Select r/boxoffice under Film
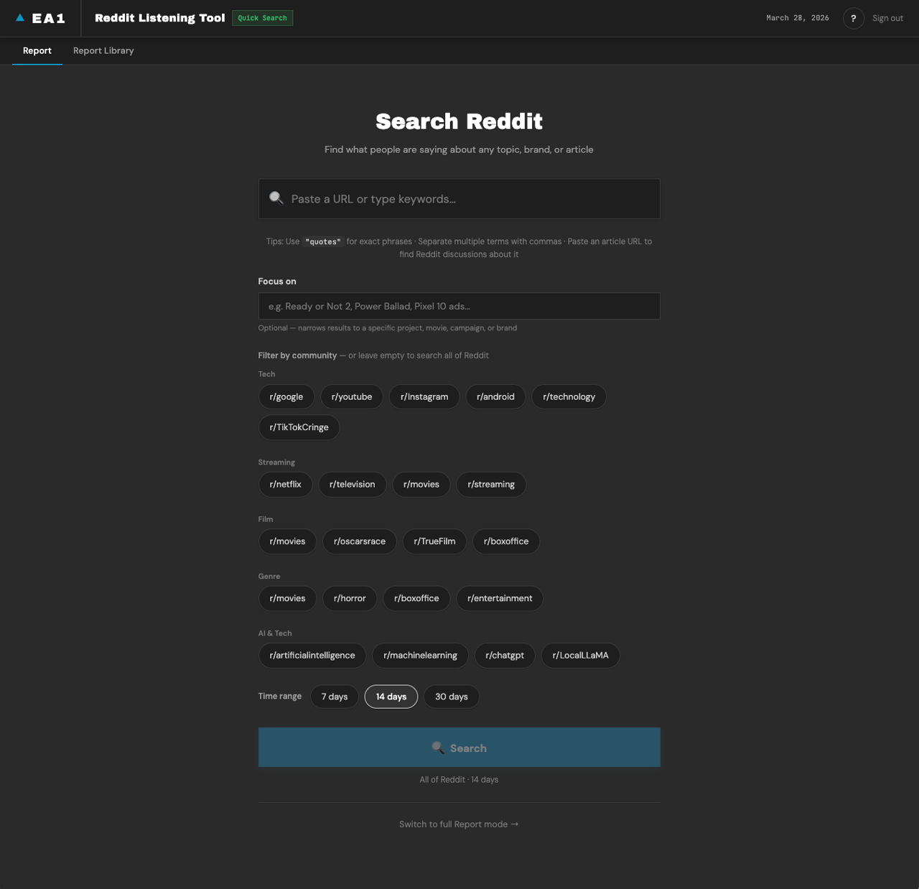 click(x=506, y=541)
